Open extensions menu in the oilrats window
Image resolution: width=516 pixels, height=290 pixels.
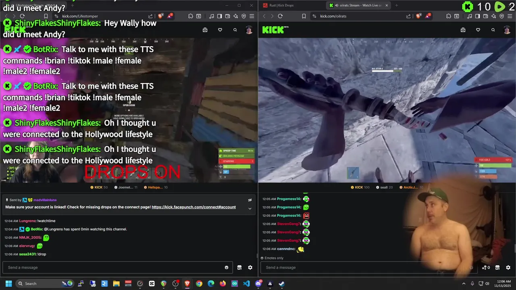[x=449, y=16]
